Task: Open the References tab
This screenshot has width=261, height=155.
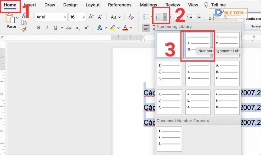Action: 119,5
